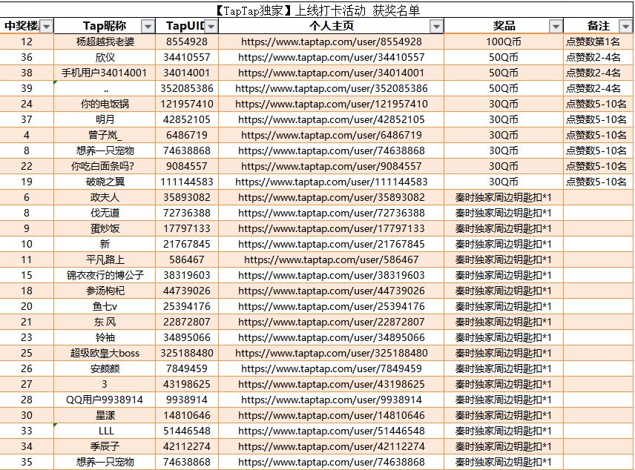Click the TapUID cell 9938914
635x470 pixels.
(x=187, y=400)
